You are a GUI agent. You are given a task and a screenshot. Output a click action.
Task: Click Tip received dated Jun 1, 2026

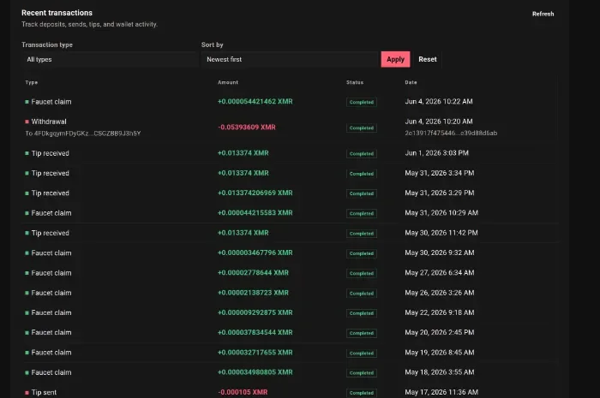point(50,153)
